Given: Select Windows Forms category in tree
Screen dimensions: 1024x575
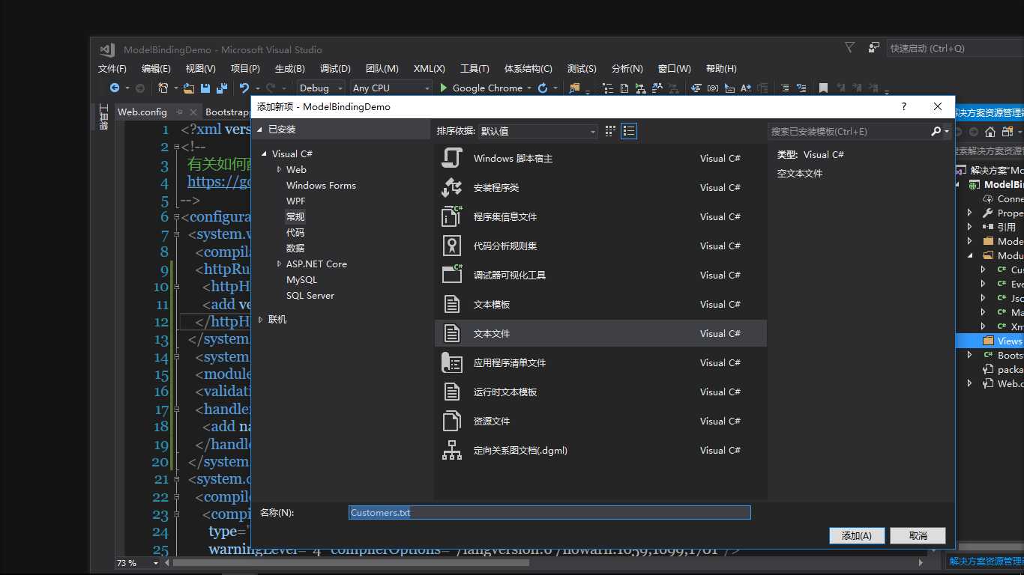Looking at the screenshot, I should click(x=321, y=185).
